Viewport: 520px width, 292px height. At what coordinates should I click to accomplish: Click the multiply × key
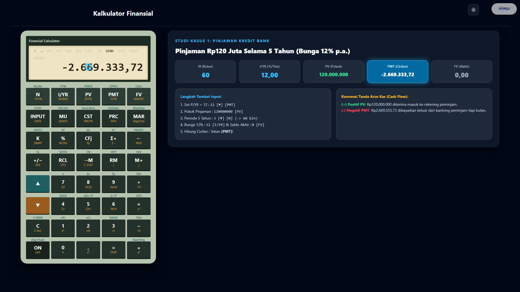(x=139, y=206)
